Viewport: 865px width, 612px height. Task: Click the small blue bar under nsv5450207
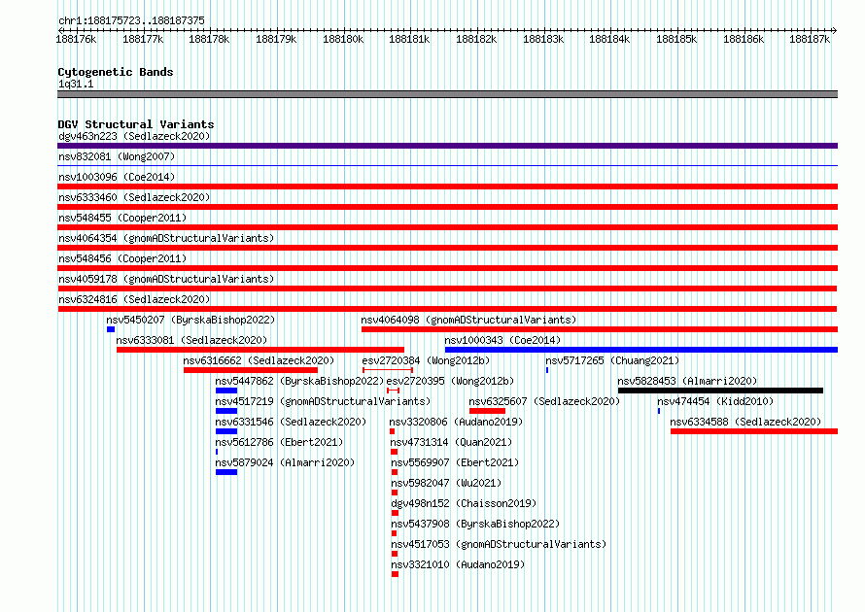(111, 329)
